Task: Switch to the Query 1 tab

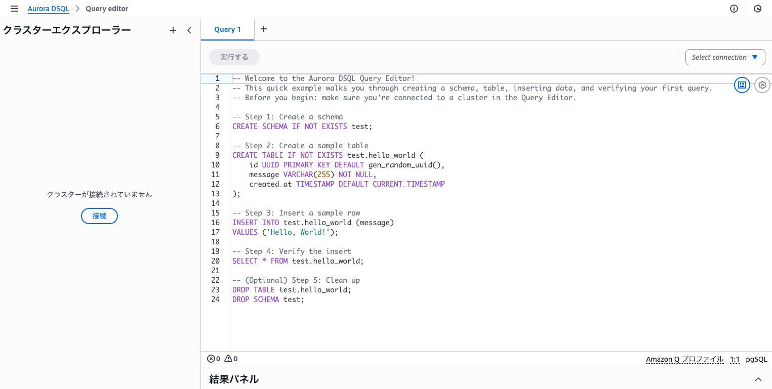Action: pyautogui.click(x=227, y=29)
